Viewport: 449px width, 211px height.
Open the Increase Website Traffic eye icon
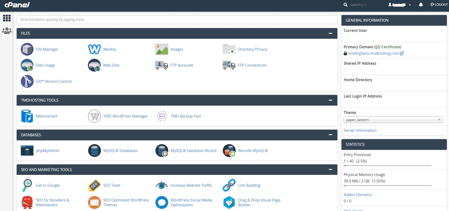point(162,185)
